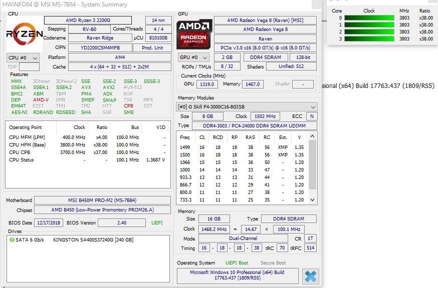Screen dimensions: 438x288
Task: Click the AMD Radeon Graphics logo
Action: pos(193,34)
